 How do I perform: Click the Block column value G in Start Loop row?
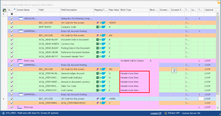coord(154,61)
